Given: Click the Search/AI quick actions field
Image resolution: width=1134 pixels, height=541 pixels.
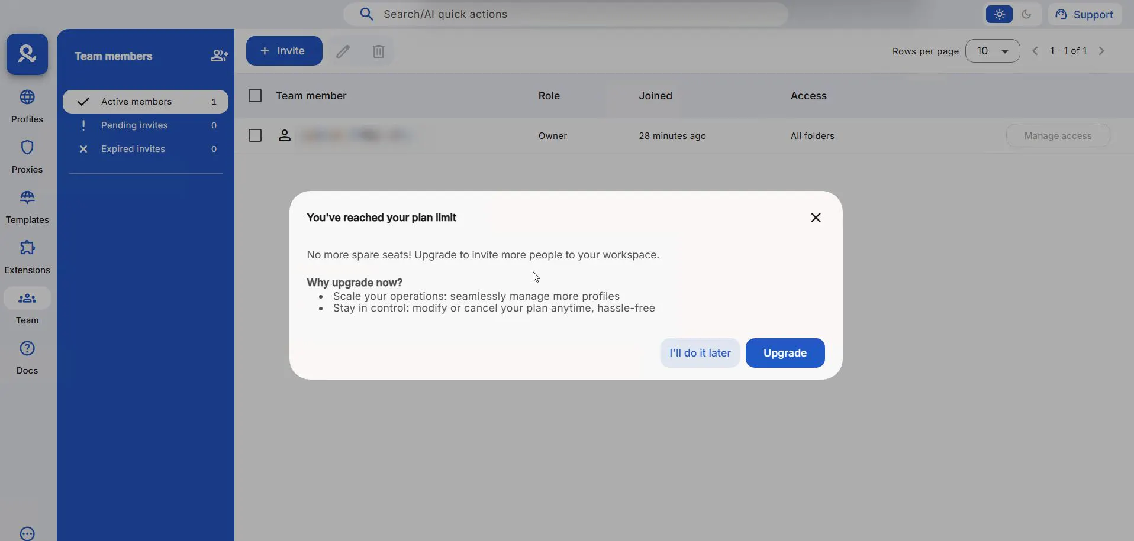Looking at the screenshot, I should coord(566,14).
